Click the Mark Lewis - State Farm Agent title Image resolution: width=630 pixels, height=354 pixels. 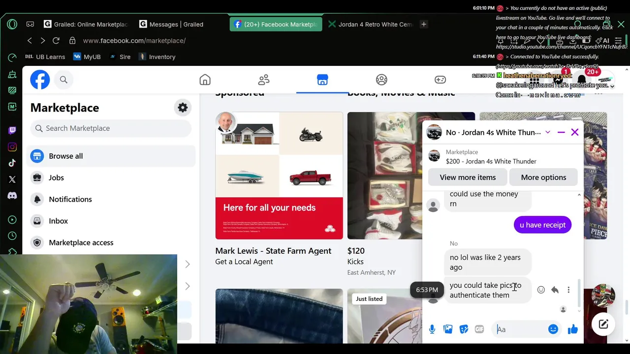click(273, 251)
